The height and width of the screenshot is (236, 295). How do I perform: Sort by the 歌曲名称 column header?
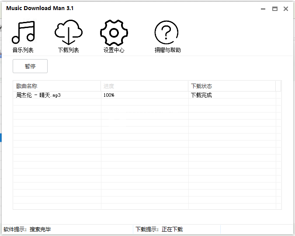pyautogui.click(x=57, y=86)
